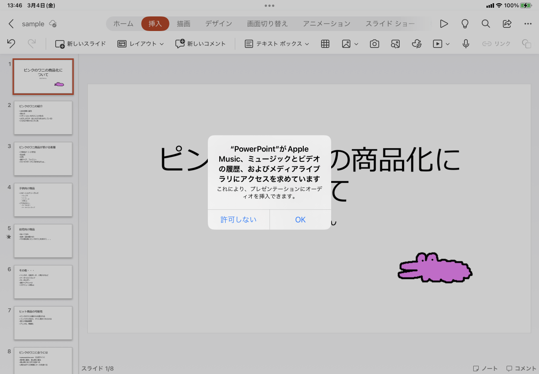
Task: Open the camera to capture a photo
Action: click(x=374, y=43)
